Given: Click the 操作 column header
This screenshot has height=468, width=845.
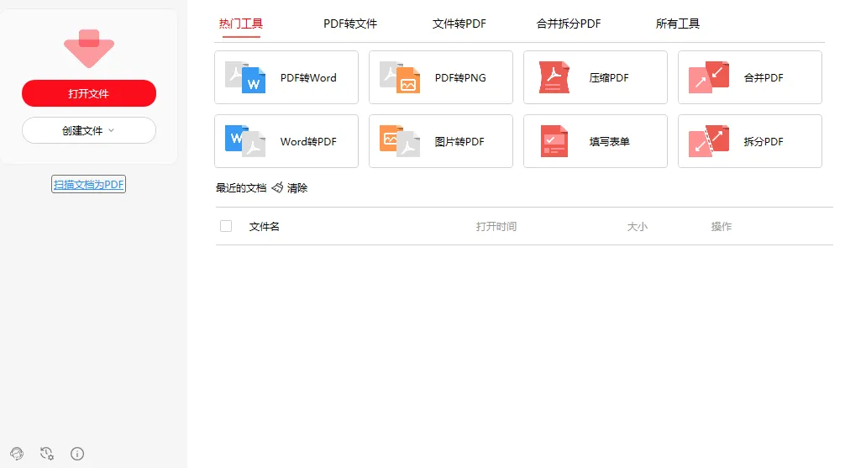Looking at the screenshot, I should point(721,227).
